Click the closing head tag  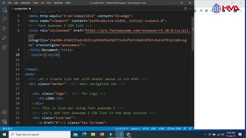pyautogui.click(x=31, y=69)
